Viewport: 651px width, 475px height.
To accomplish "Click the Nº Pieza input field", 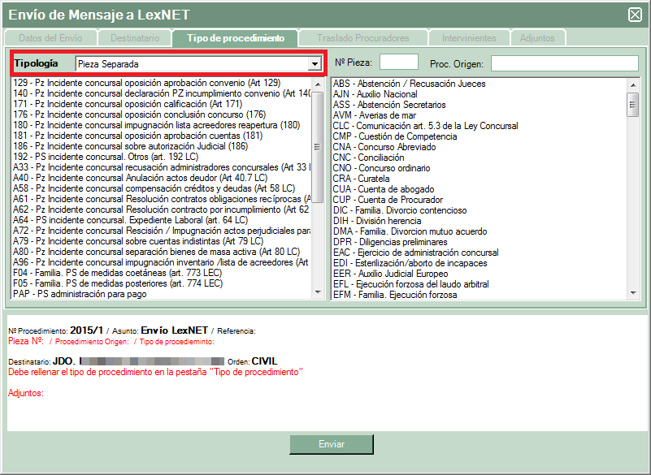I will (399, 63).
